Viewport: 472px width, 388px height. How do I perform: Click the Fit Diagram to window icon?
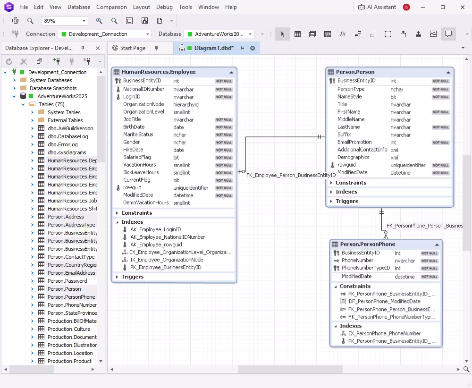click(x=129, y=21)
